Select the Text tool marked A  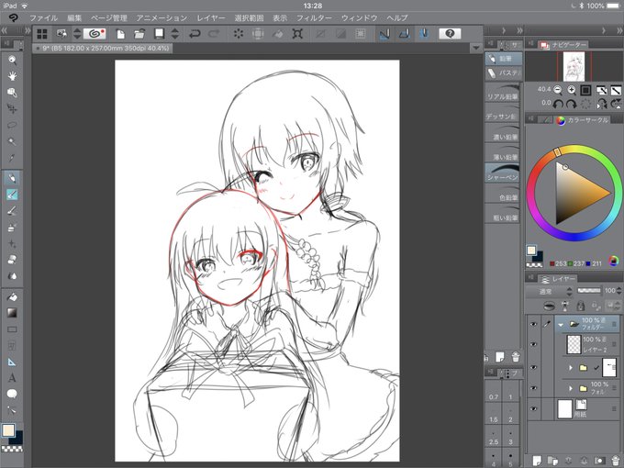pyautogui.click(x=12, y=378)
